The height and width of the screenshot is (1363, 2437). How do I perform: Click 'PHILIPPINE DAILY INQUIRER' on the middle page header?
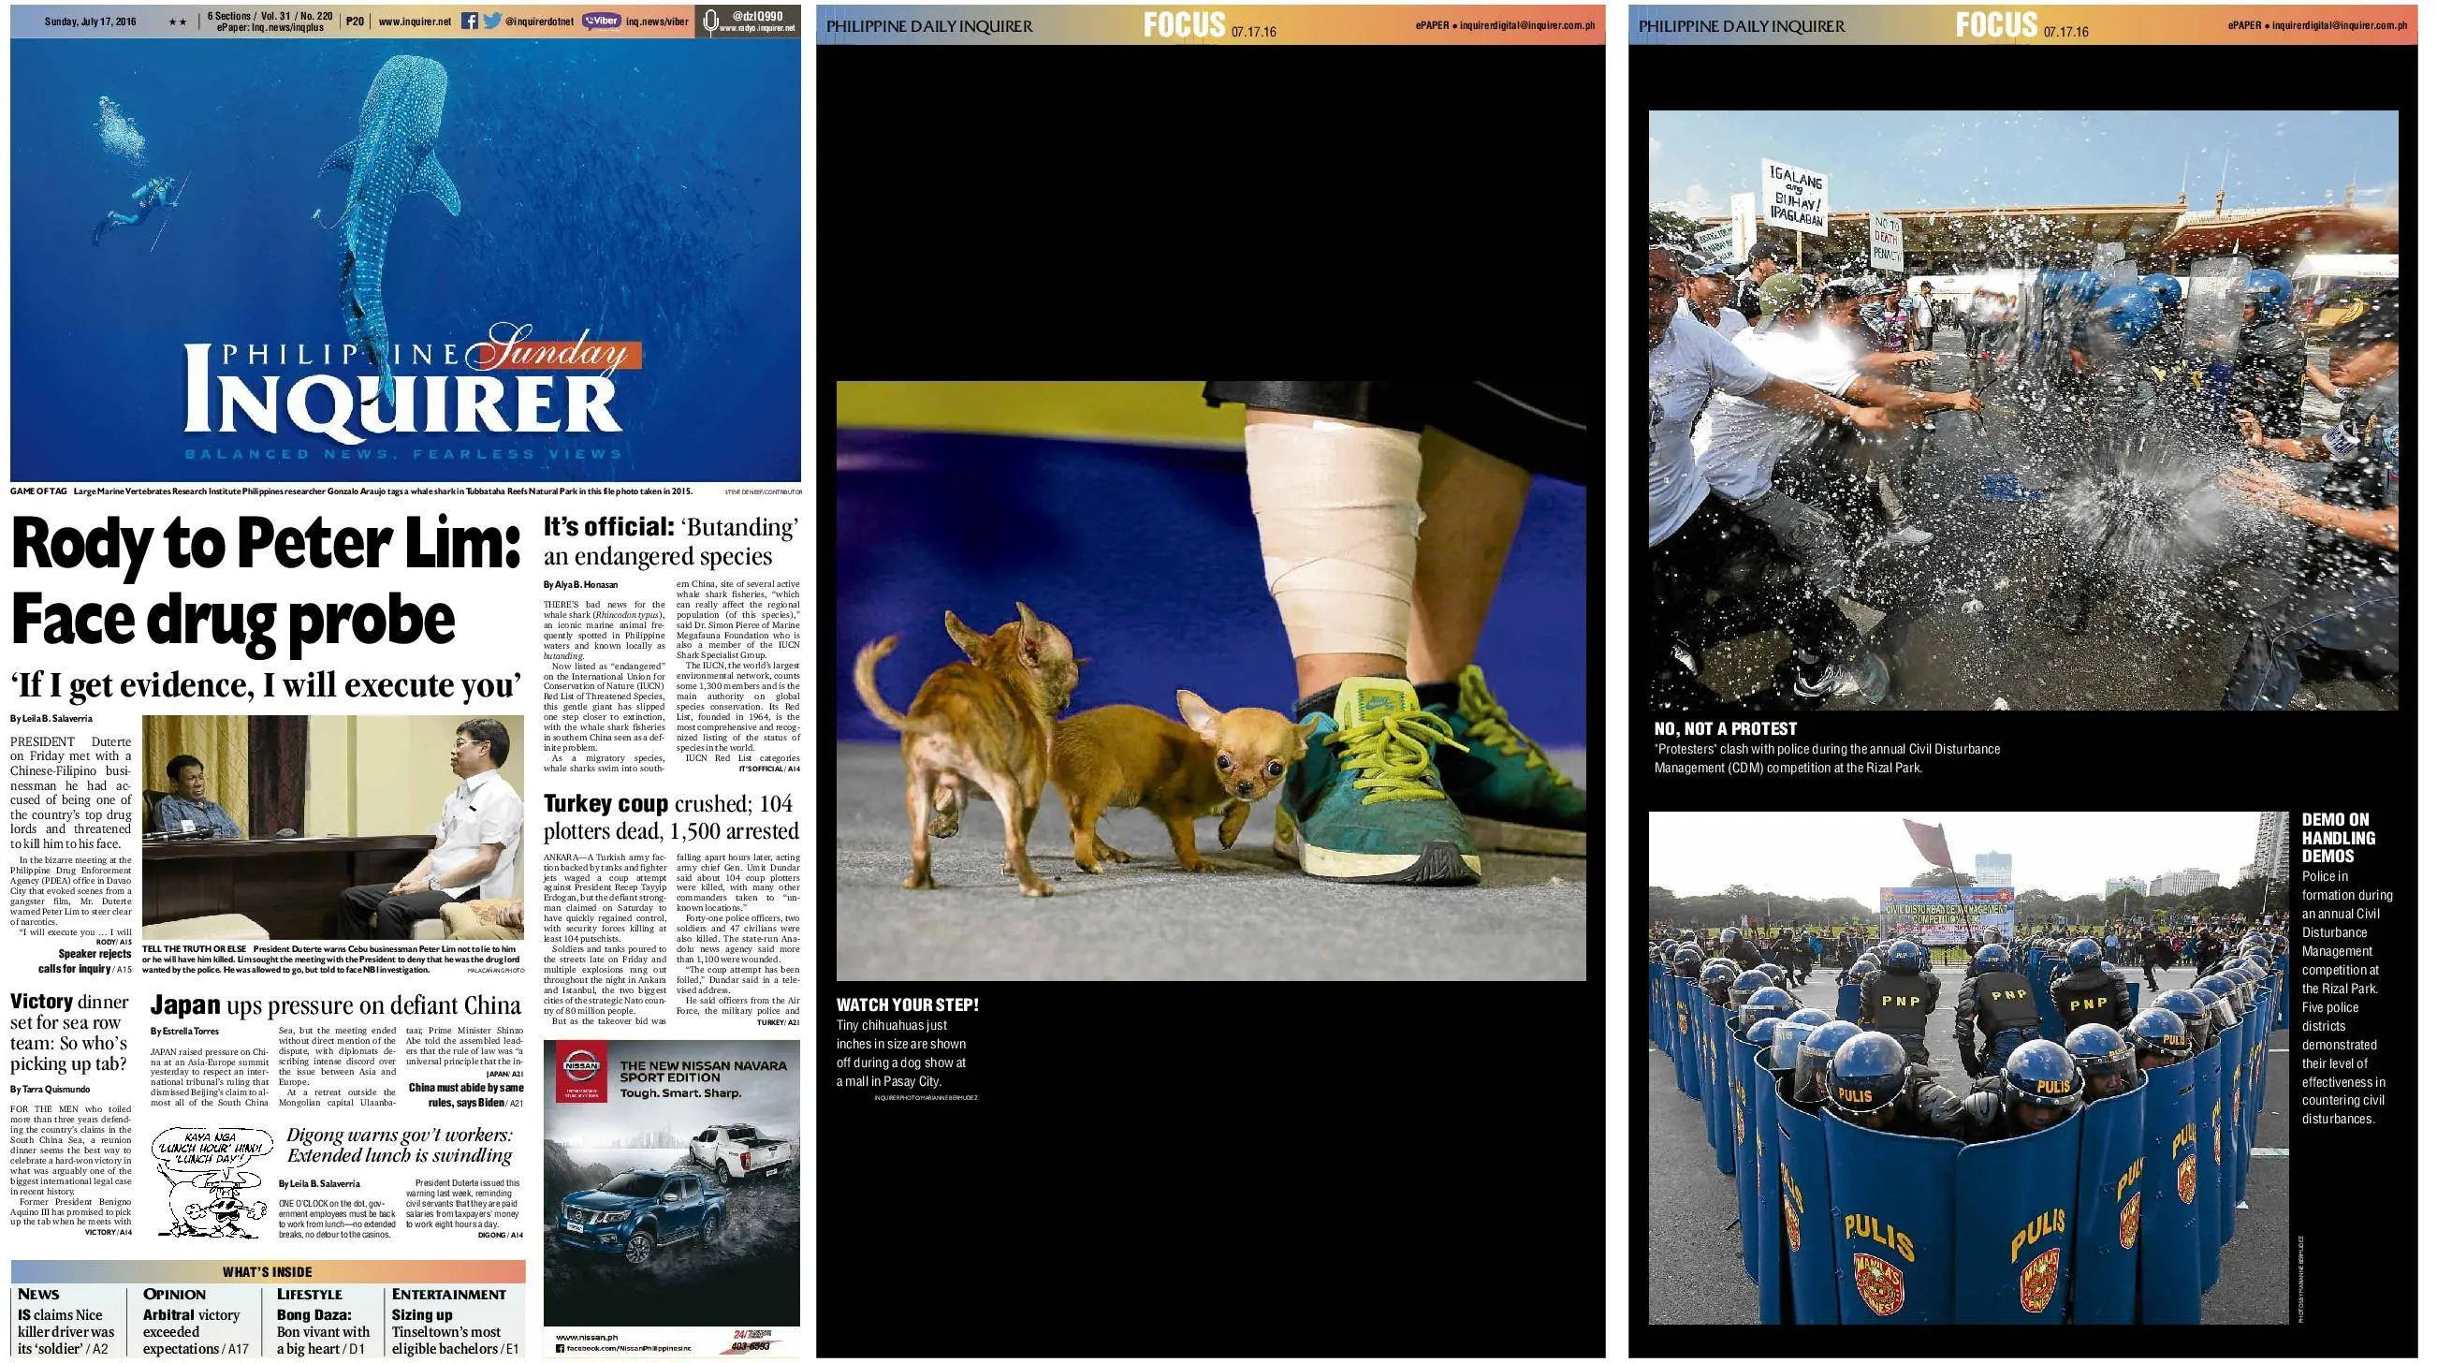point(929,26)
